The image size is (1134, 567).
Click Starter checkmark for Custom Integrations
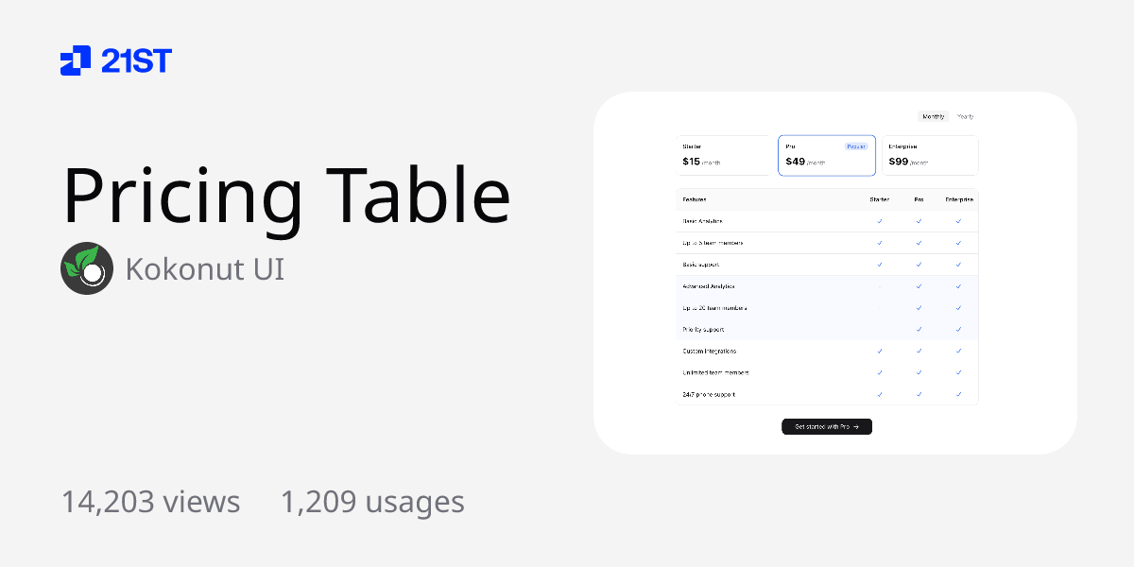(879, 351)
